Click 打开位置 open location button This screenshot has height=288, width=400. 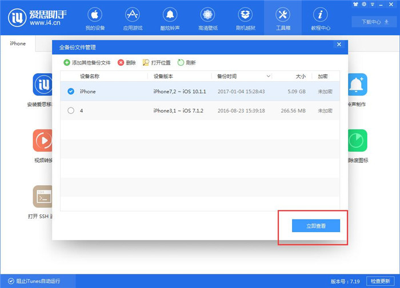(x=157, y=62)
